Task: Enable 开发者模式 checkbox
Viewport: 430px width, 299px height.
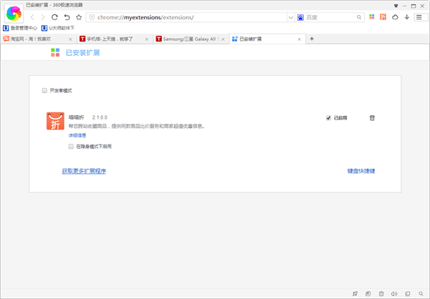Action: tap(44, 91)
